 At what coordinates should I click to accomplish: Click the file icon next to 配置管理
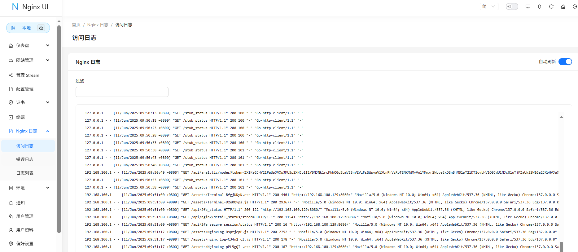[x=11, y=89]
